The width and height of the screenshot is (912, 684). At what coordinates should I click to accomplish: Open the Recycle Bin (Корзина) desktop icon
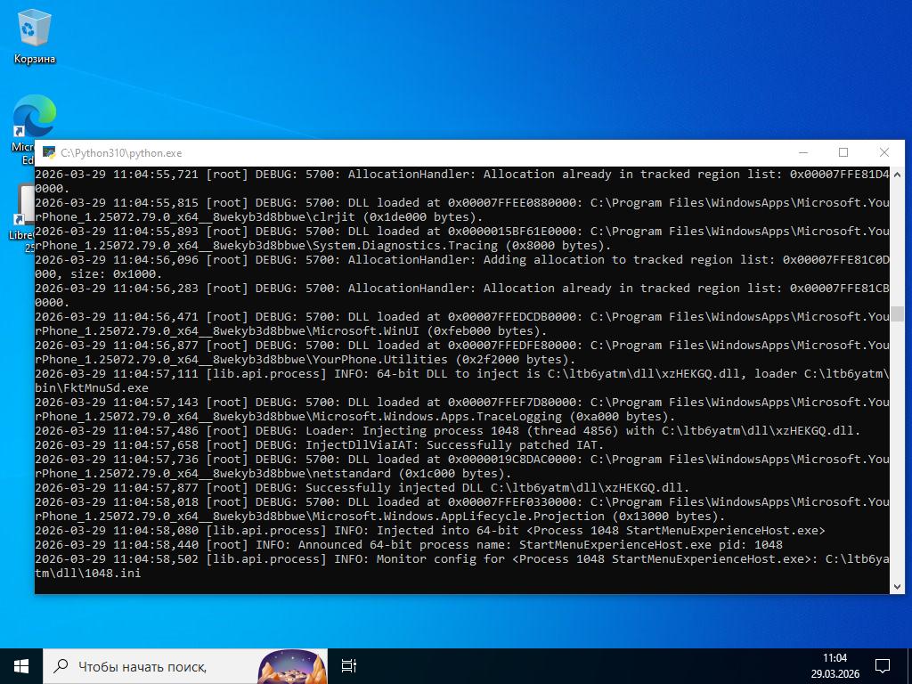[35, 36]
